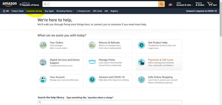Open Buy Again
Screen dimensions: 222x105
(49, 11)
